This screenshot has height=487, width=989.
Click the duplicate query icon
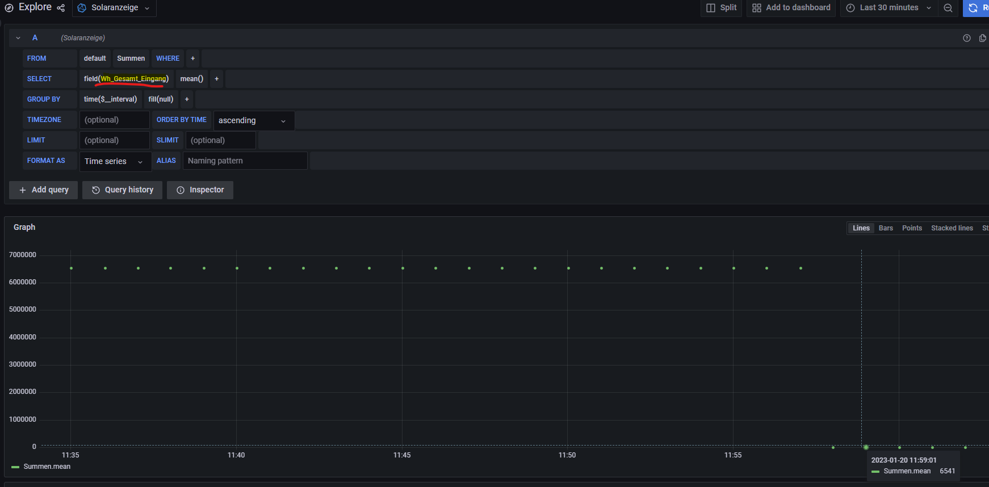point(983,38)
